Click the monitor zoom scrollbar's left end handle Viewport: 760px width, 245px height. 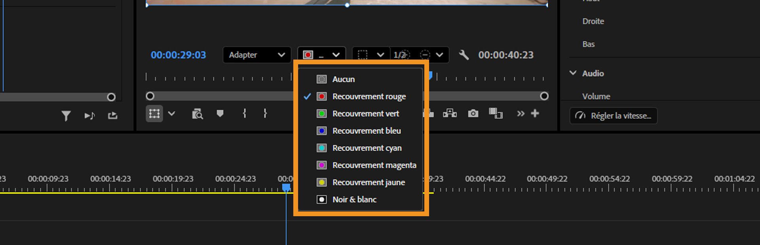coord(150,96)
